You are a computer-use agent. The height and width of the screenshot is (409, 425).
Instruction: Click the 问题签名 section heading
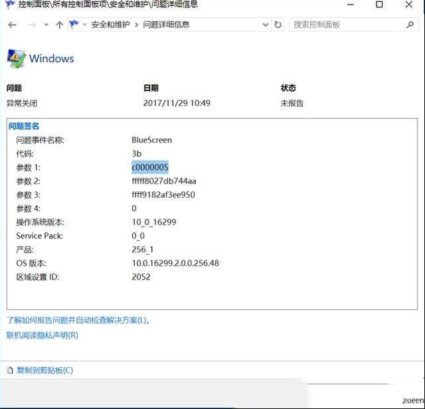pos(24,126)
